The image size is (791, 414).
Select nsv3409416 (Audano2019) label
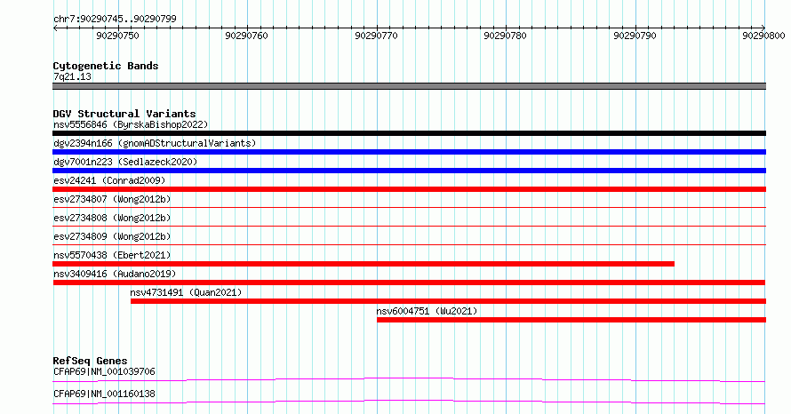(115, 274)
